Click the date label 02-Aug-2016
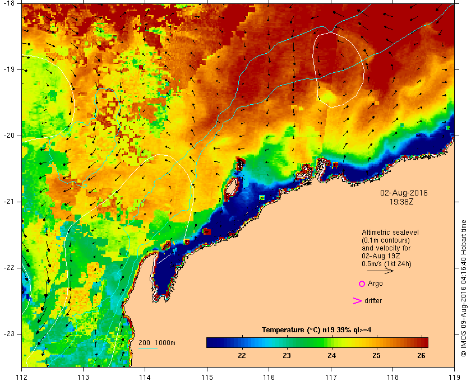Image resolution: width=471 pixels, height=381 pixels. (x=404, y=193)
